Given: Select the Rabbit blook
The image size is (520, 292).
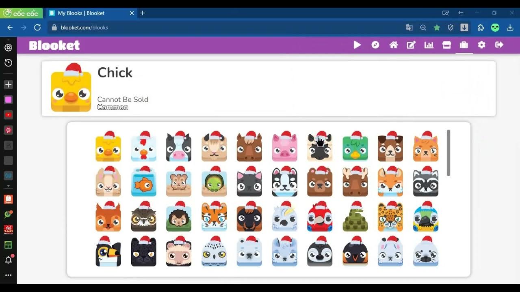Looking at the screenshot, I should (108, 181).
